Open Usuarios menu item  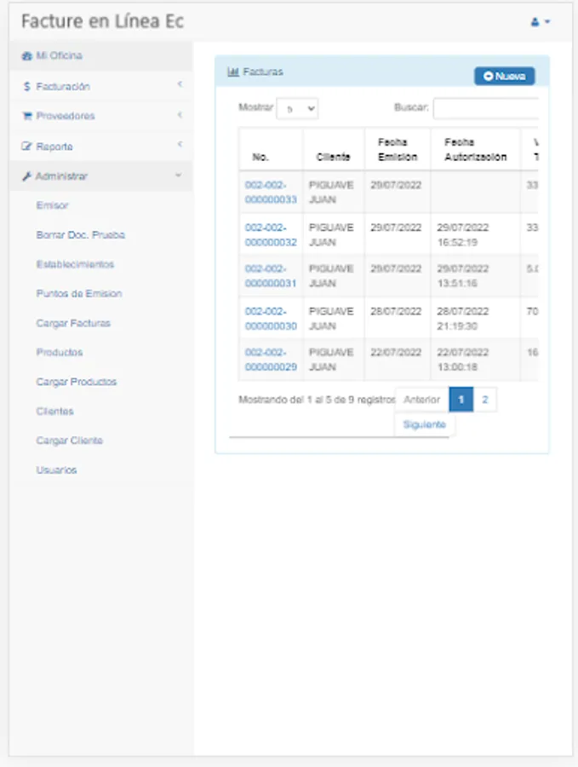point(57,470)
